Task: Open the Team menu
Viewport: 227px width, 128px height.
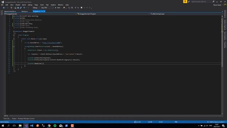Action: pos(36,5)
